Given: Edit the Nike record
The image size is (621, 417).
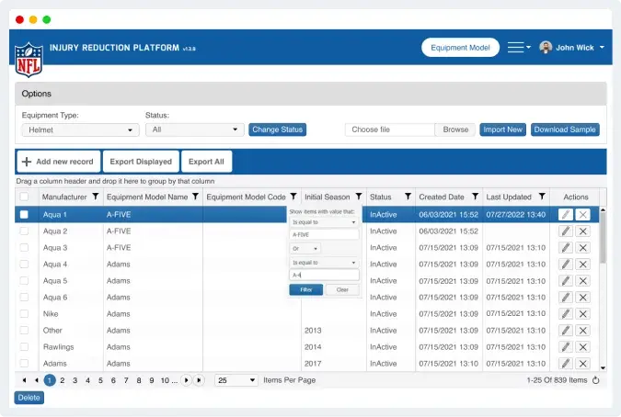Looking at the screenshot, I should click(x=566, y=314).
